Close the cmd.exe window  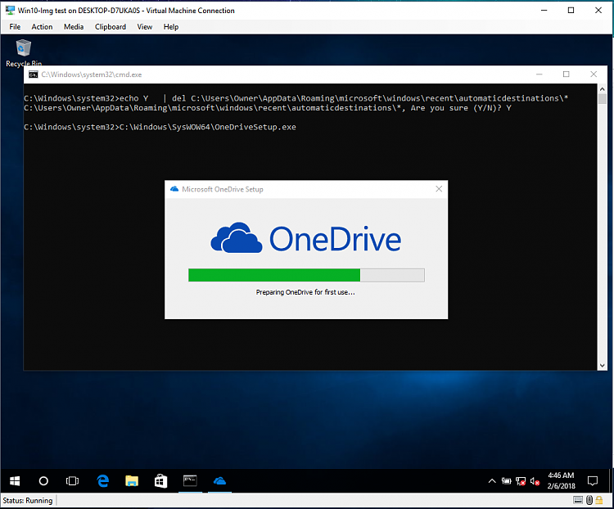594,74
